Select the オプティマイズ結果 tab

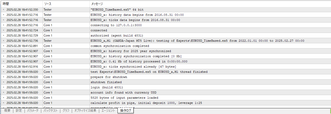pyautogui.click(x=85, y=111)
